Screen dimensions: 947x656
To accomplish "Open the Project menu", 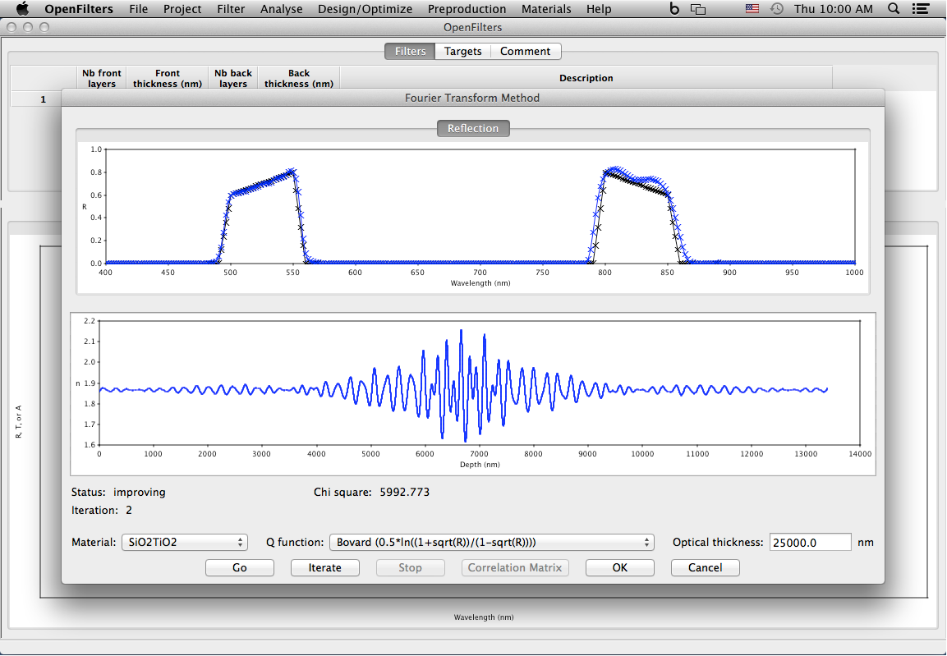I will click(x=182, y=8).
